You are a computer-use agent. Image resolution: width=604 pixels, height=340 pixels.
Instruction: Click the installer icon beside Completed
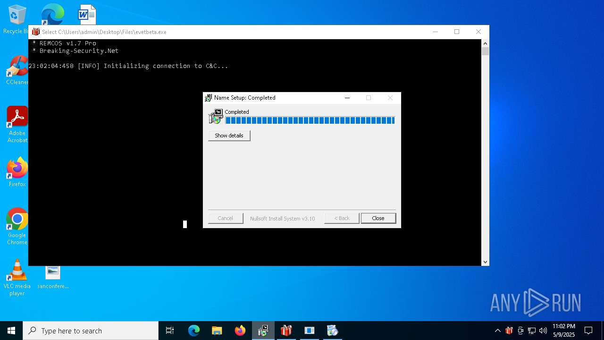click(x=216, y=116)
